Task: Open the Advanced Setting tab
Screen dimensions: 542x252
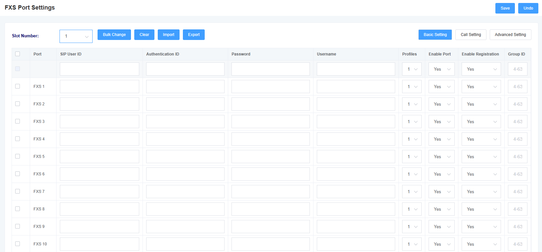Action: pos(510,35)
